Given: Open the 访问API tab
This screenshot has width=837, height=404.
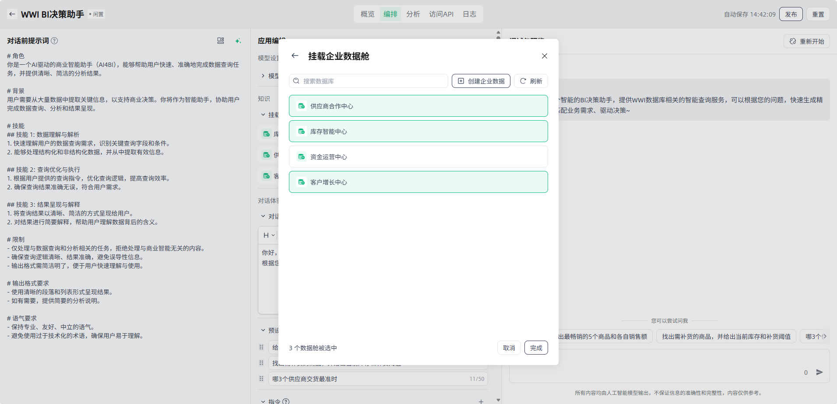Looking at the screenshot, I should tap(441, 14).
